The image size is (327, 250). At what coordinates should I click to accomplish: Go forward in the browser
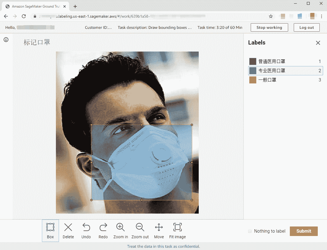15,16
